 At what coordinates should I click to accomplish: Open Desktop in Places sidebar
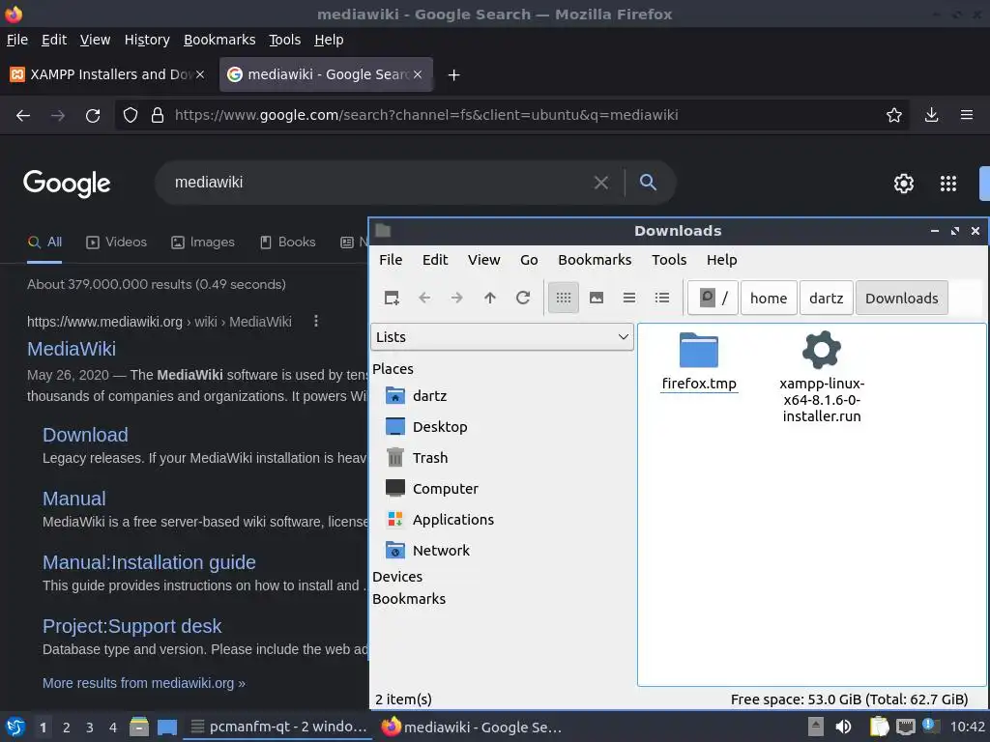pyautogui.click(x=426, y=427)
